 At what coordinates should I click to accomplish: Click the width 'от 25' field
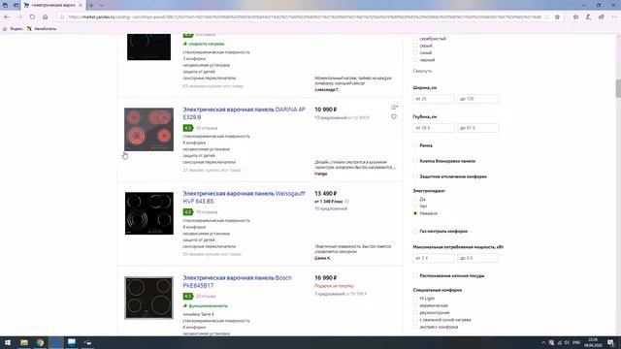click(x=434, y=99)
